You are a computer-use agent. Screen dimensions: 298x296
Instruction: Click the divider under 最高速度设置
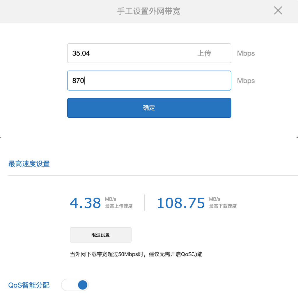click(149, 175)
